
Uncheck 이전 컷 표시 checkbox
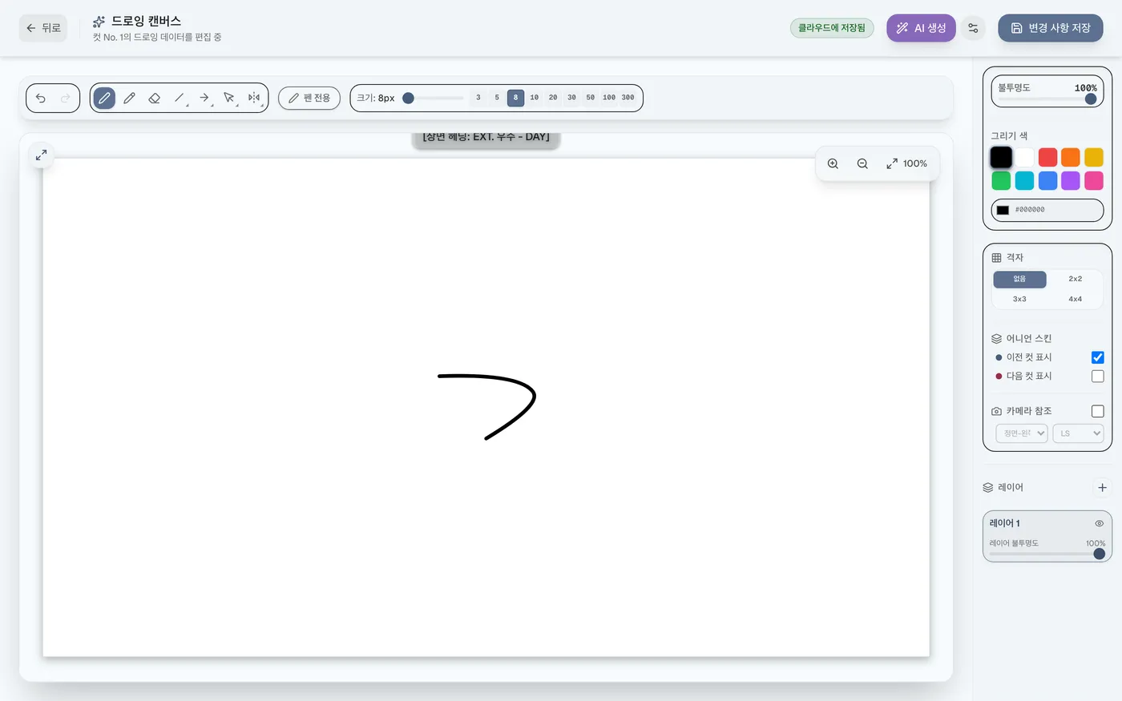pos(1098,357)
